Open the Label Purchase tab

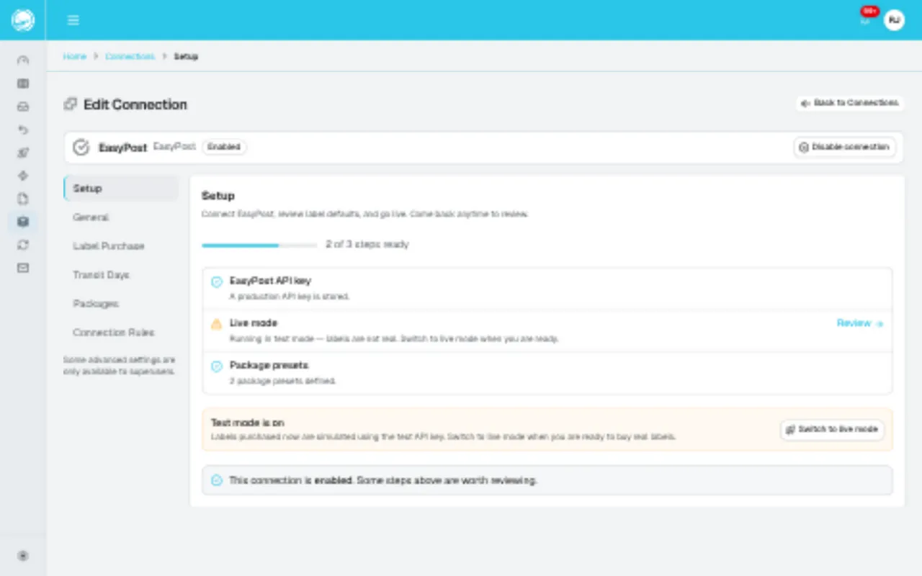[121, 246]
